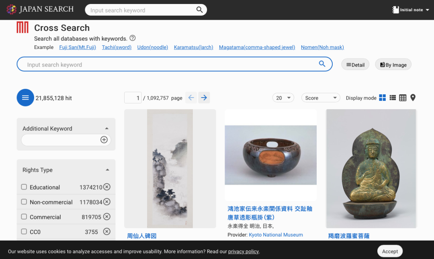Click the header search magnifier icon
This screenshot has width=434, height=259.
pos(199,10)
